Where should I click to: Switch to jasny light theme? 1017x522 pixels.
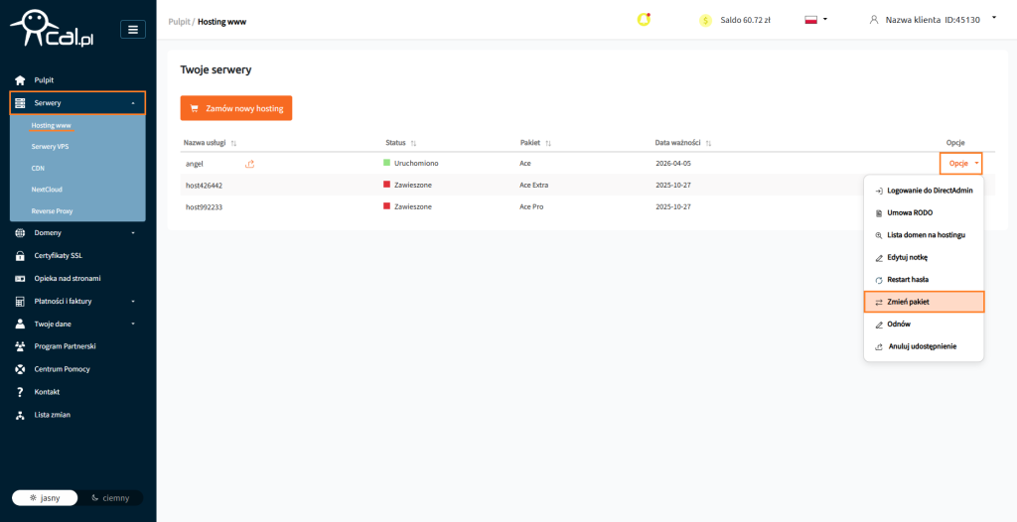coord(46,497)
